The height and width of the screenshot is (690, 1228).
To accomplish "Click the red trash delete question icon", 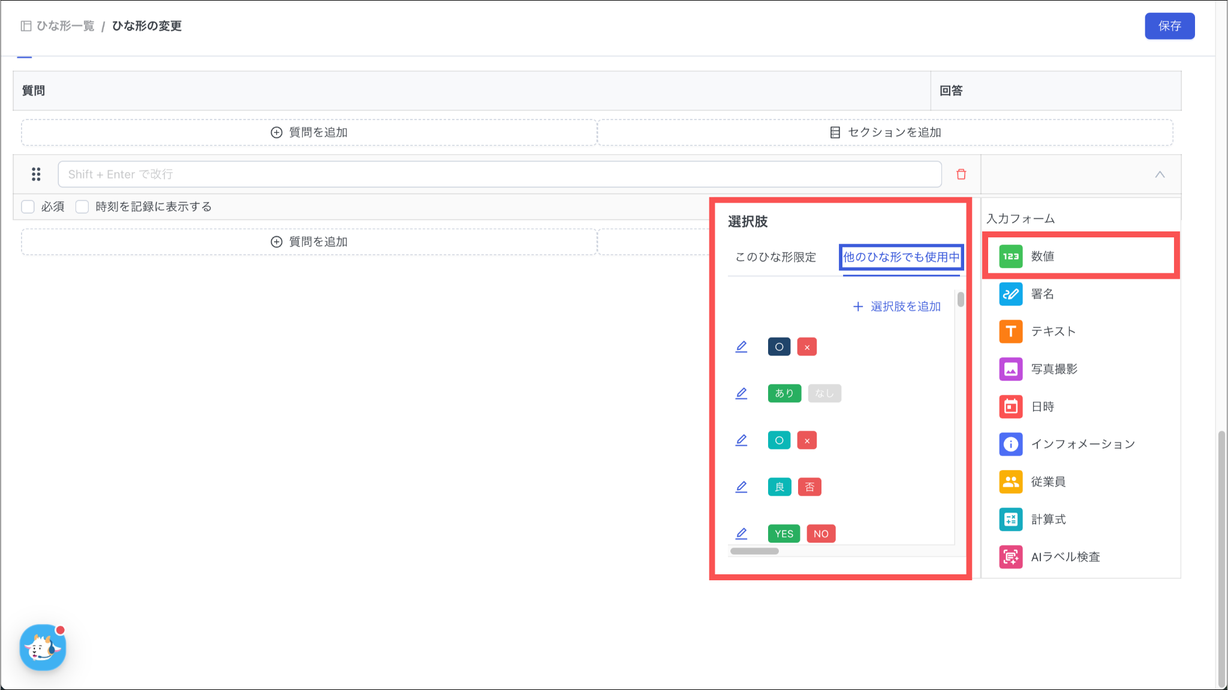I will coord(961,174).
